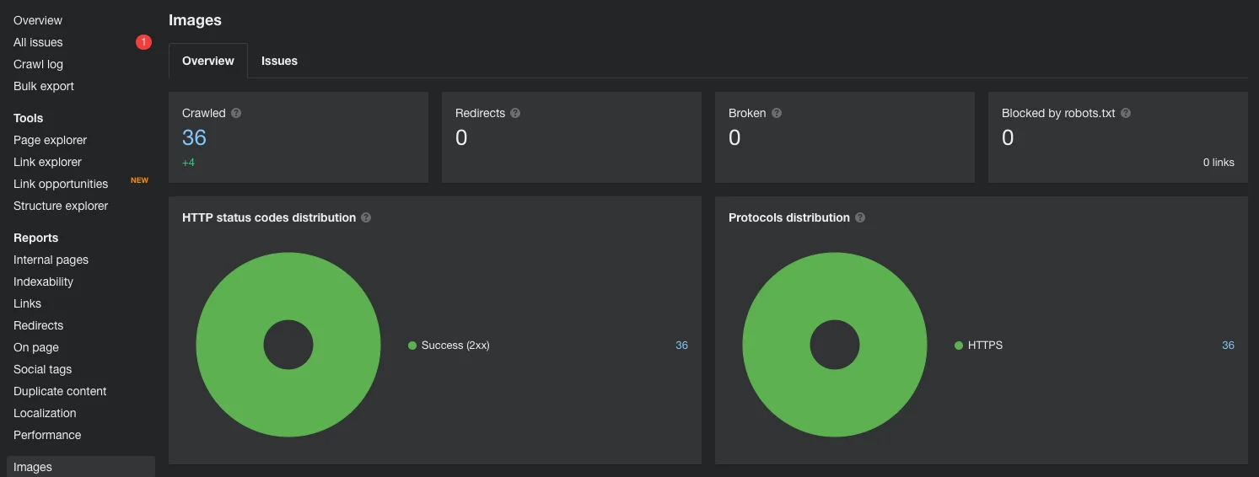Image resolution: width=1259 pixels, height=477 pixels.
Task: Open the Redirects help tooltip icon
Action: click(515, 113)
